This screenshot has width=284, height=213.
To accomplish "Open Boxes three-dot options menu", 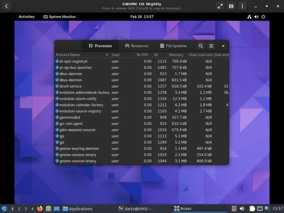I will [242, 6].
